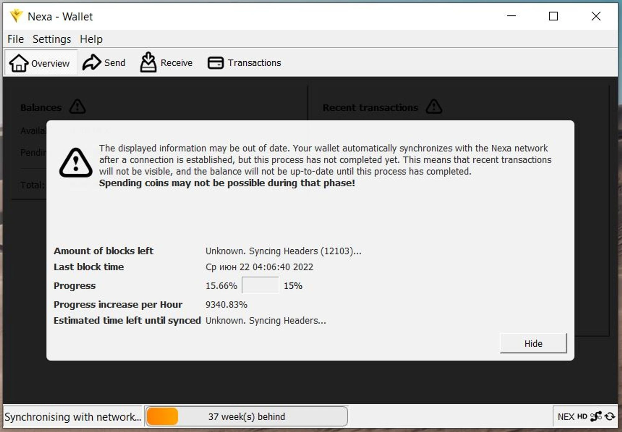The height and width of the screenshot is (432, 622).
Task: Click the Overview home icon
Action: pyautogui.click(x=18, y=63)
